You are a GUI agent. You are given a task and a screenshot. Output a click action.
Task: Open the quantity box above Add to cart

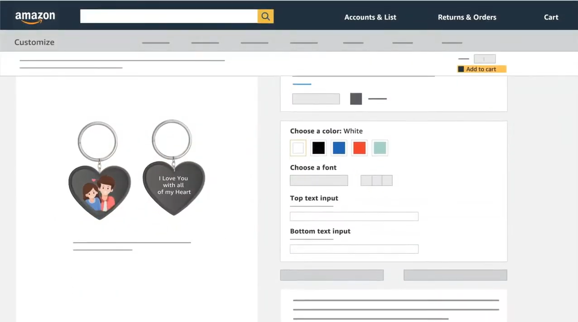485,59
